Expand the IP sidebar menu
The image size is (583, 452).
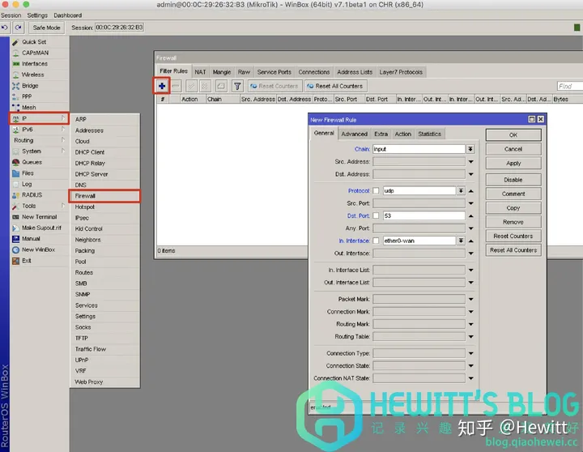(39, 119)
